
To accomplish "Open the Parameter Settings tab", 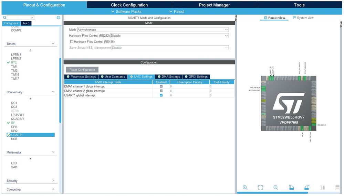I will [x=81, y=77].
